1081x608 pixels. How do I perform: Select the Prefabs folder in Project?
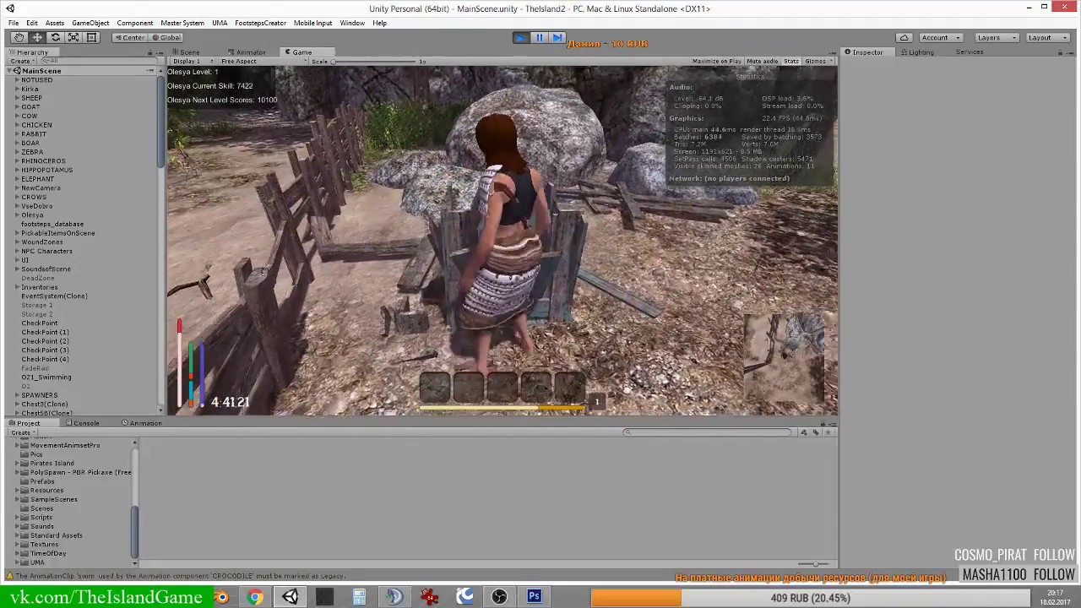(x=42, y=481)
